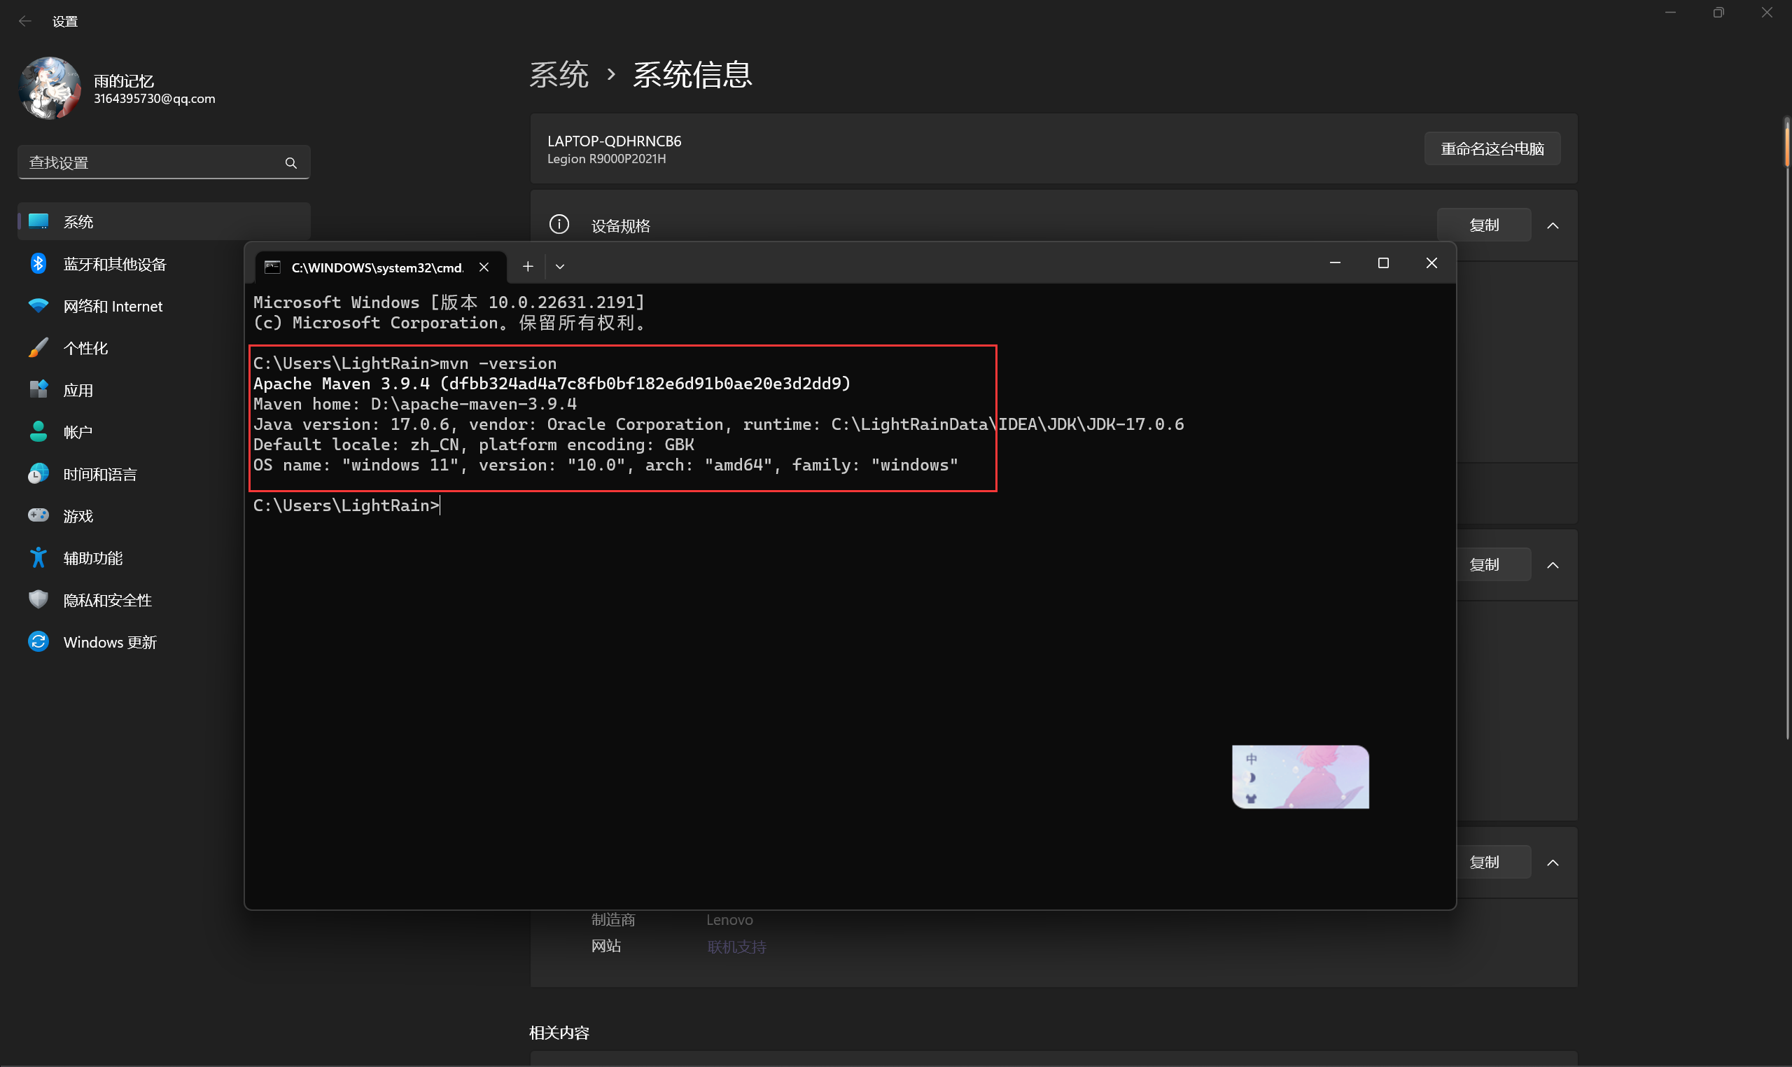This screenshot has height=1067, width=1792.
Task: Go to 游戏 via the gamepad icon
Action: (38, 515)
